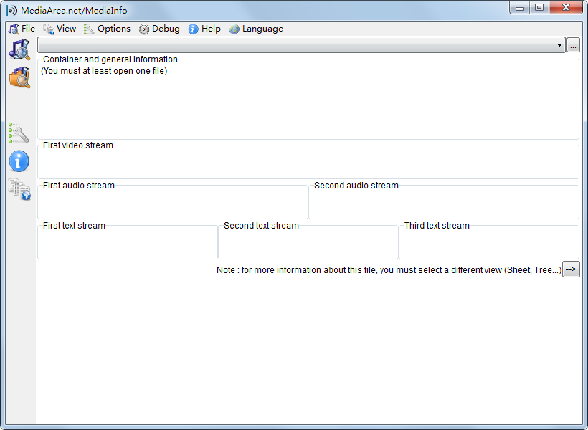Viewport: 588px width, 430px height.
Task: Open the Help menu
Action: pyautogui.click(x=204, y=29)
